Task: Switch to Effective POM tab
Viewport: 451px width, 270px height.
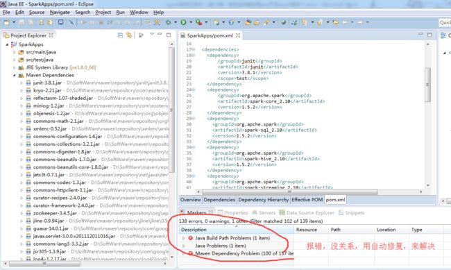Action: pyautogui.click(x=307, y=199)
